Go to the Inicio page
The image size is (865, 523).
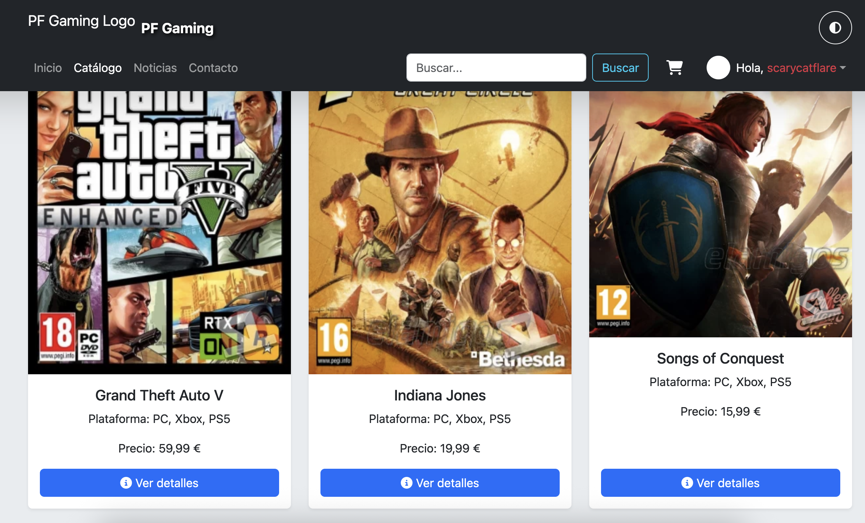coord(48,68)
